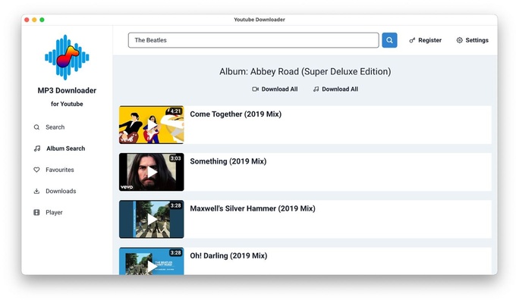Click the Favourites heart icon

pyautogui.click(x=36, y=170)
